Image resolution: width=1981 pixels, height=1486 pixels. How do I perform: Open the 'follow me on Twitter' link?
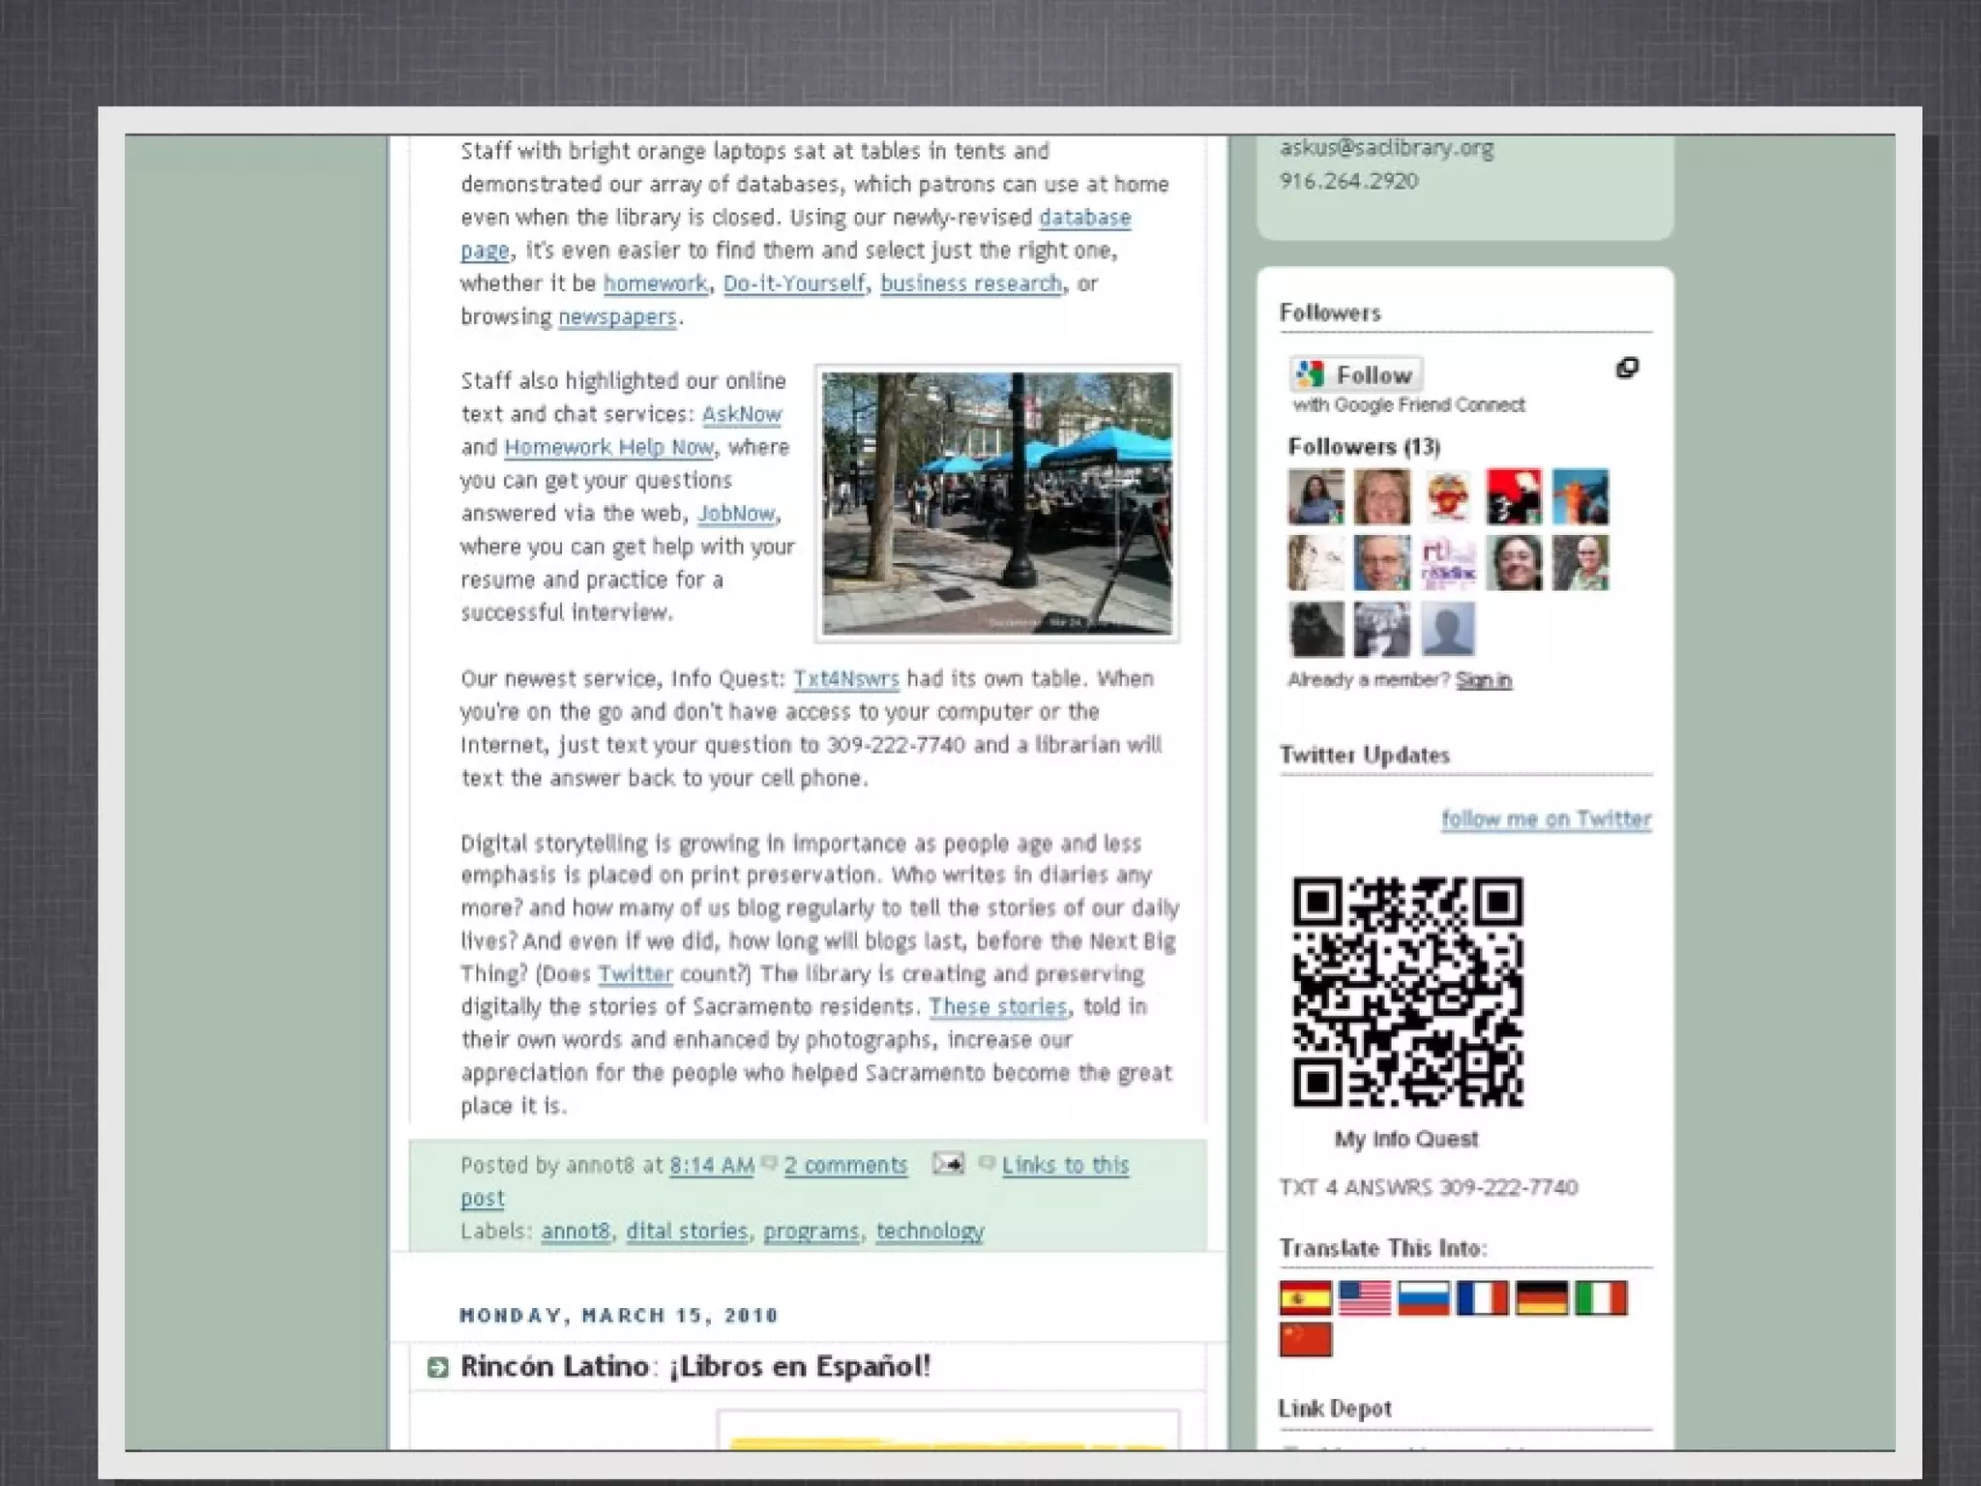[x=1546, y=819]
